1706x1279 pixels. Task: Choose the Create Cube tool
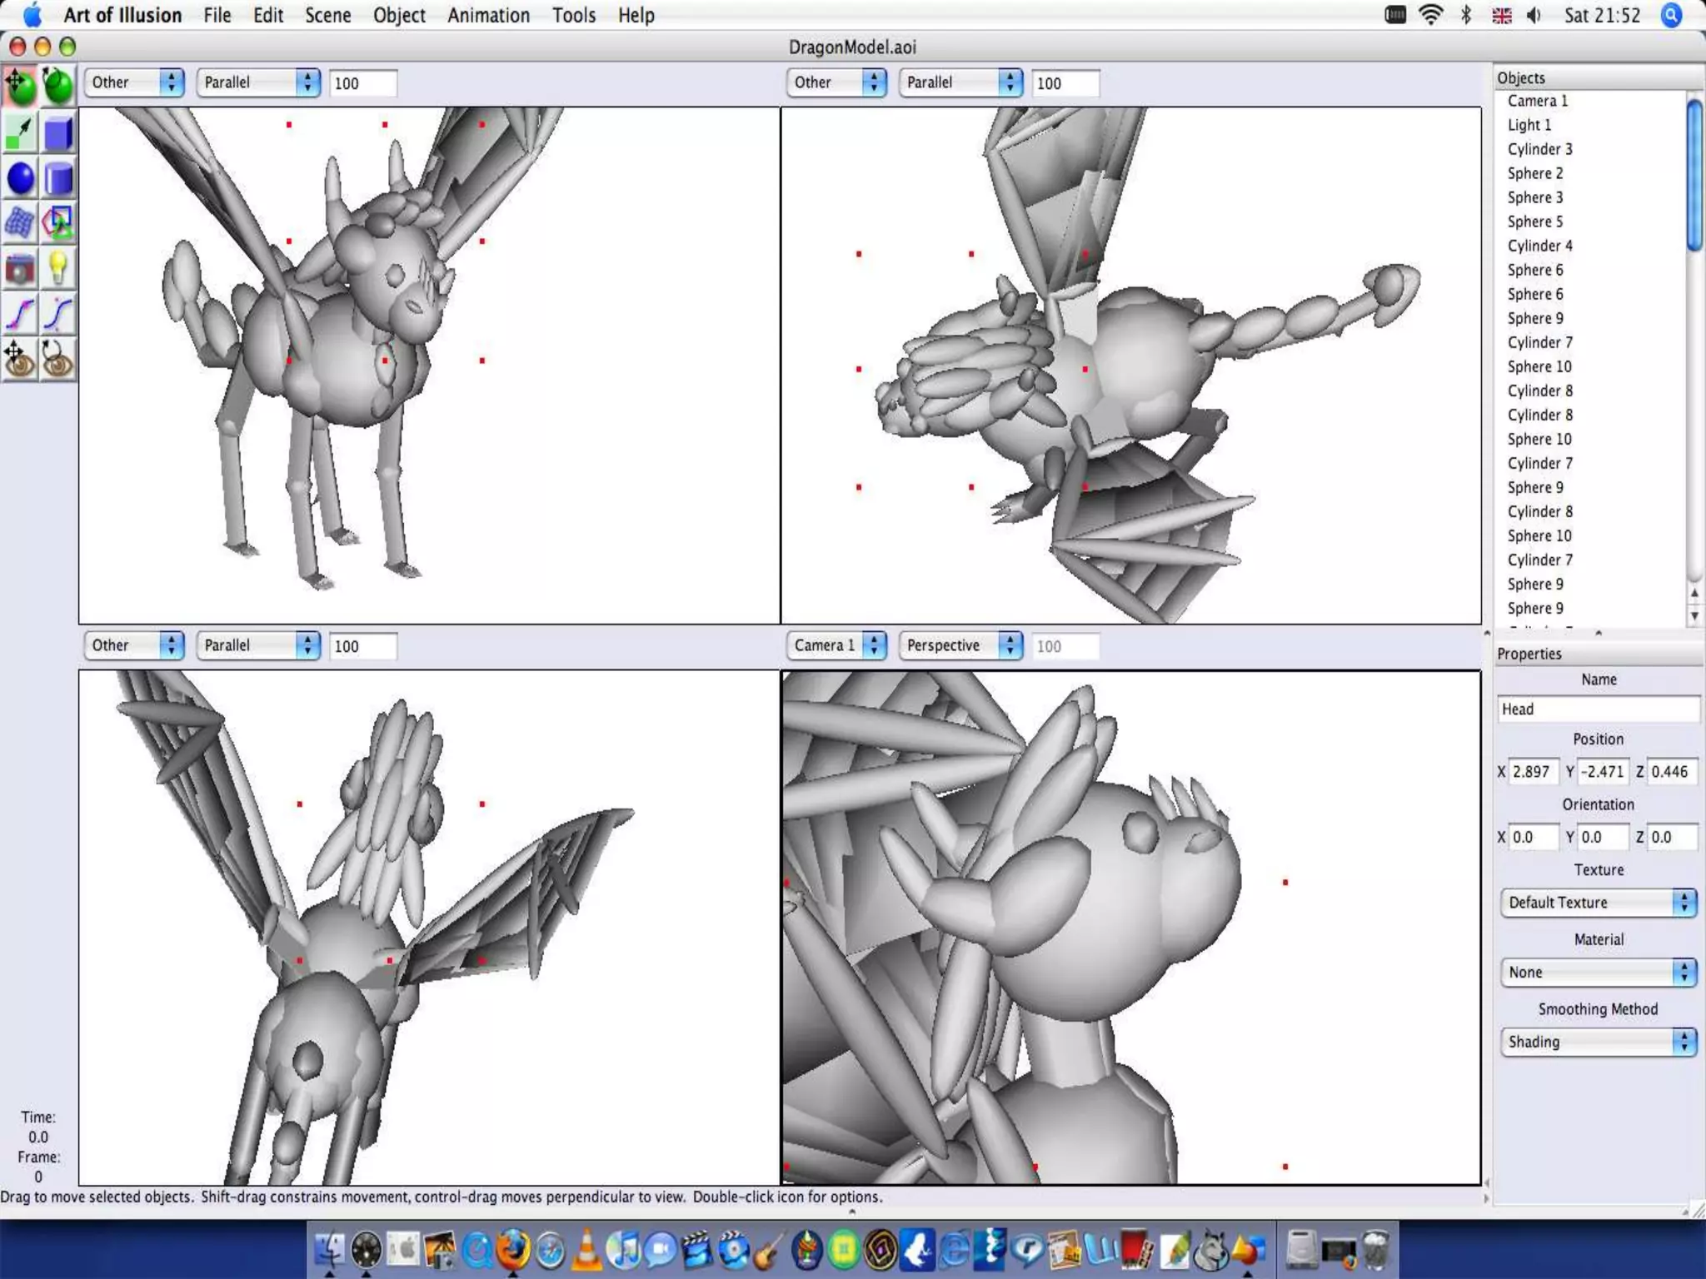[57, 132]
